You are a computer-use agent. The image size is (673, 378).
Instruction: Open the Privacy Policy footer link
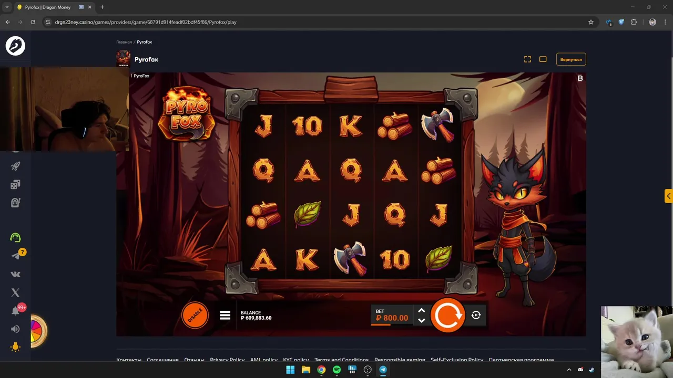pos(227,360)
